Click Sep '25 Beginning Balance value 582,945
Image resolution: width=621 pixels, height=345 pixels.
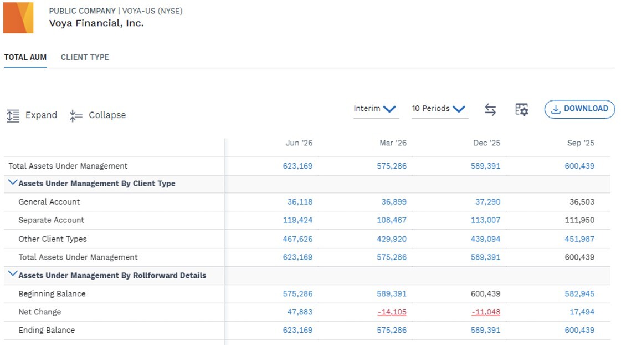[x=579, y=294]
